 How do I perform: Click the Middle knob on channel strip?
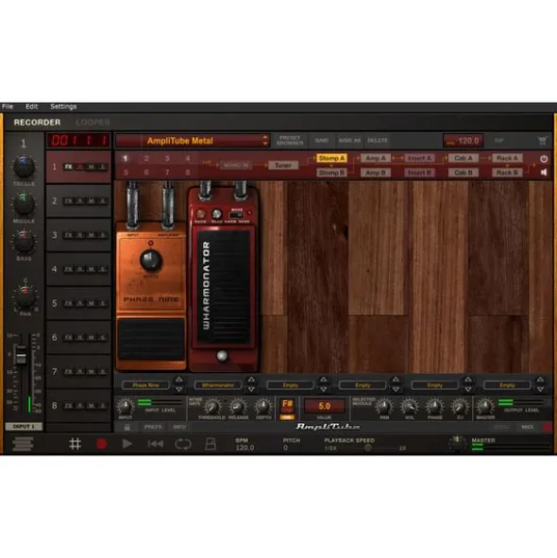(24, 204)
